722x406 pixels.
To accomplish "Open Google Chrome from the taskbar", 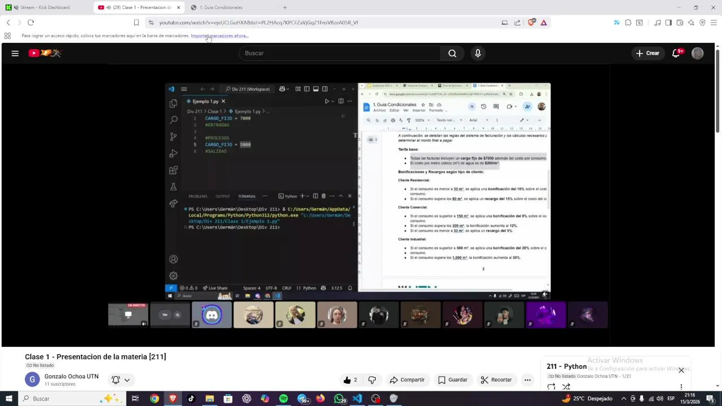I will (x=154, y=399).
